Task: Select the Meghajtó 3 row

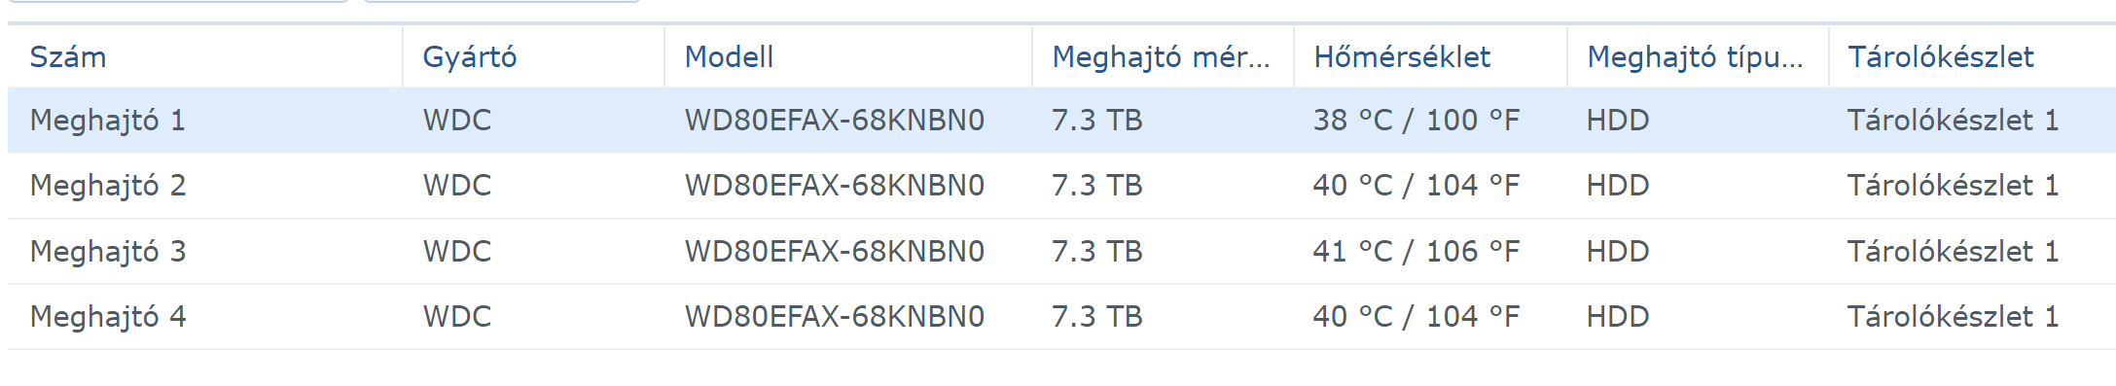Action: (1061, 252)
